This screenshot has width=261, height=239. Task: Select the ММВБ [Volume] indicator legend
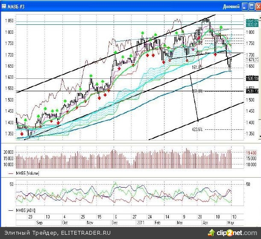[28, 174]
